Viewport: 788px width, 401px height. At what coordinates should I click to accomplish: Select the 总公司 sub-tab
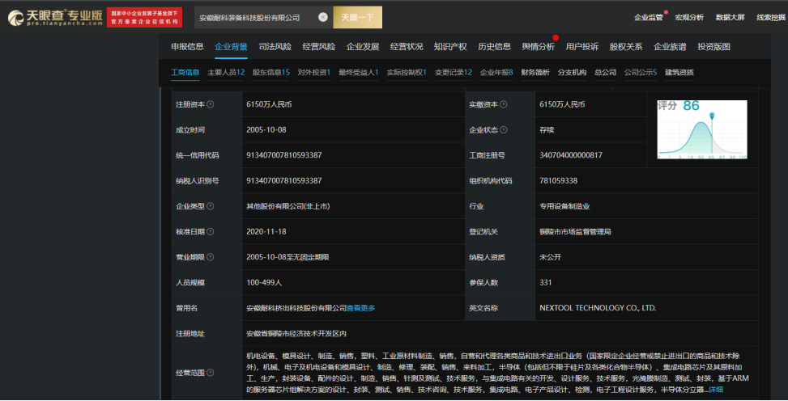[605, 72]
